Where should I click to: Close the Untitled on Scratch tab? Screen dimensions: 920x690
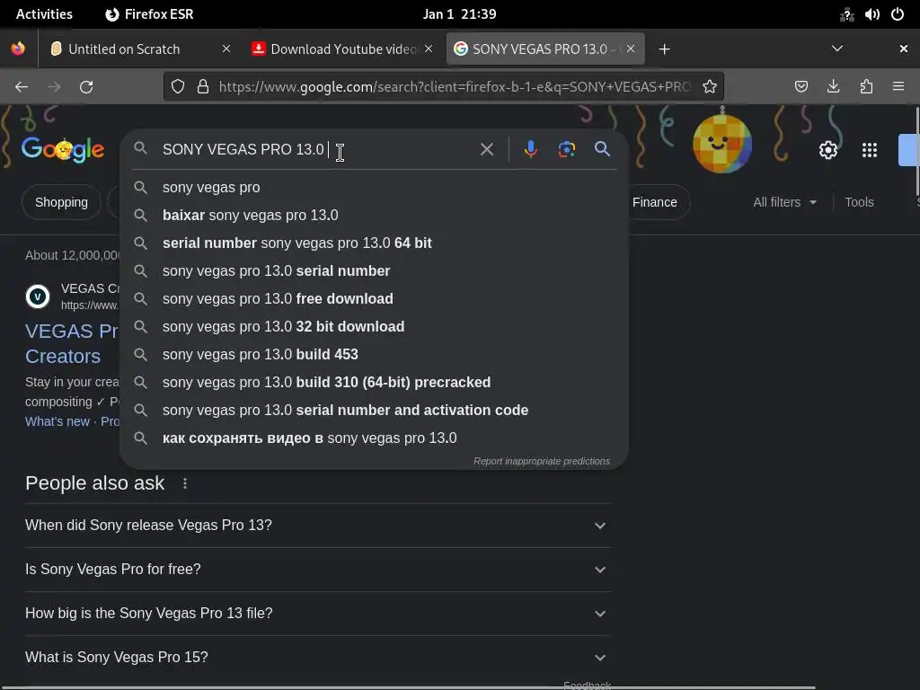pyautogui.click(x=226, y=49)
